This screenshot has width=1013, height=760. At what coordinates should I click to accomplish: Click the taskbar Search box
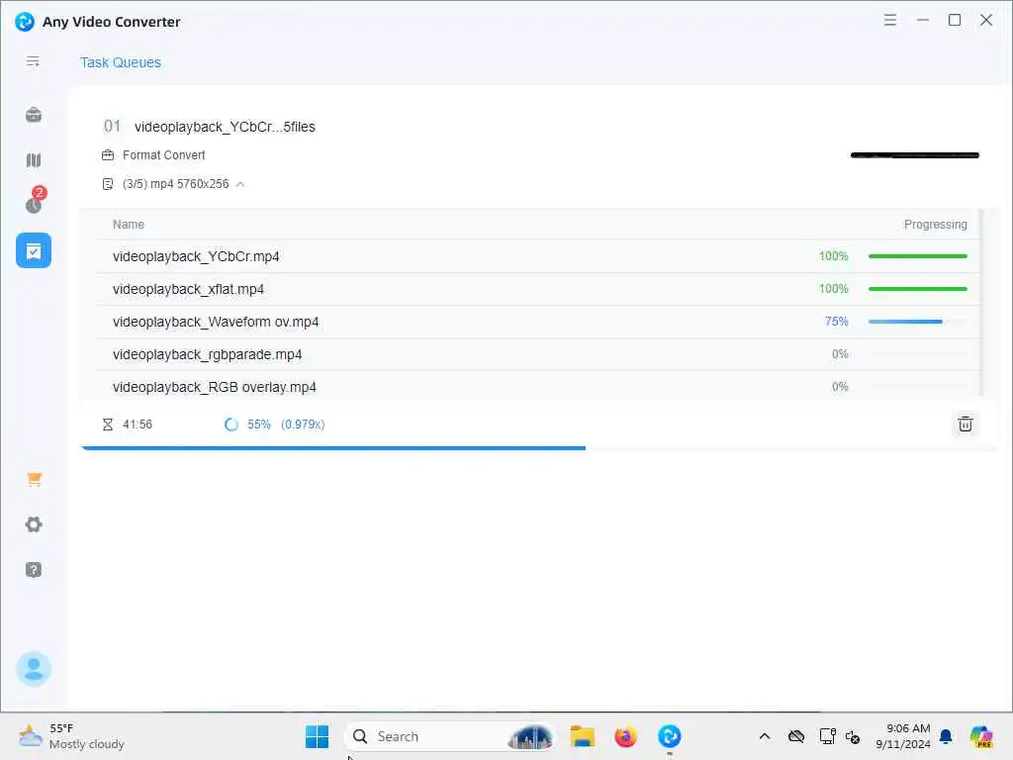click(x=450, y=736)
